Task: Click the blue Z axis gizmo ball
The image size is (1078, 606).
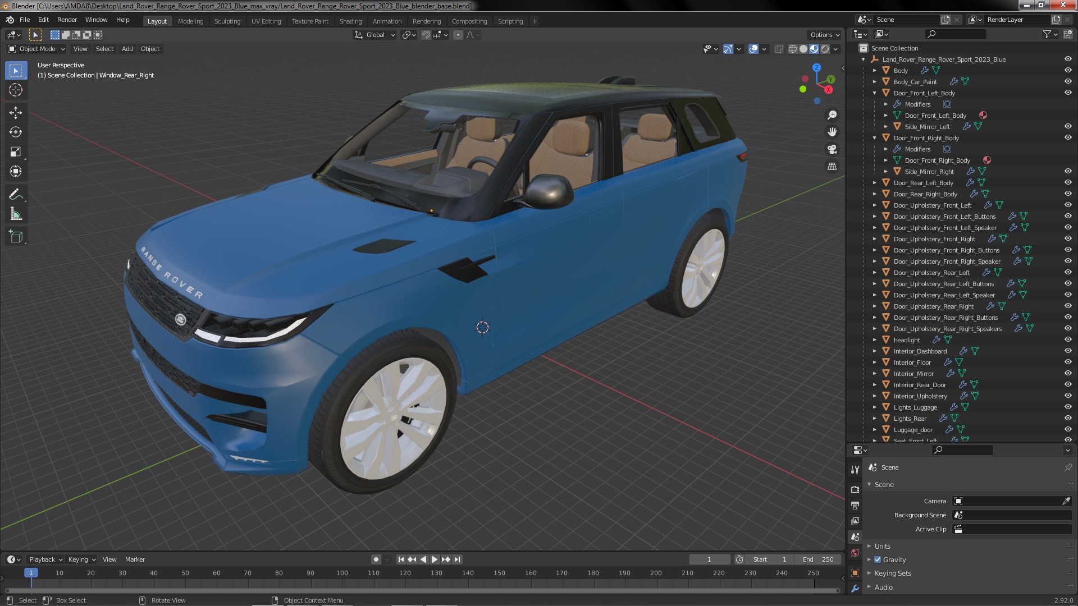Action: click(817, 67)
